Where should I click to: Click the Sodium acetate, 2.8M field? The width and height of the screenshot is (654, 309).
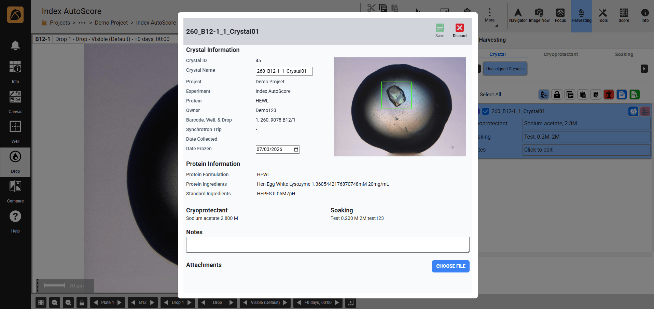coord(586,124)
